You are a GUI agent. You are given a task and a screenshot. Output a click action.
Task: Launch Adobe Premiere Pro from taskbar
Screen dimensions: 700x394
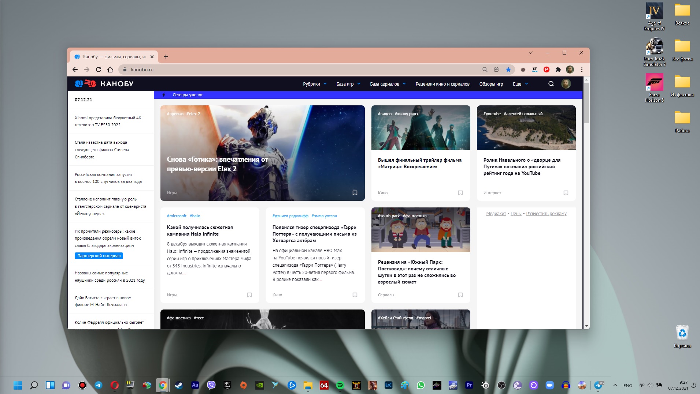469,385
